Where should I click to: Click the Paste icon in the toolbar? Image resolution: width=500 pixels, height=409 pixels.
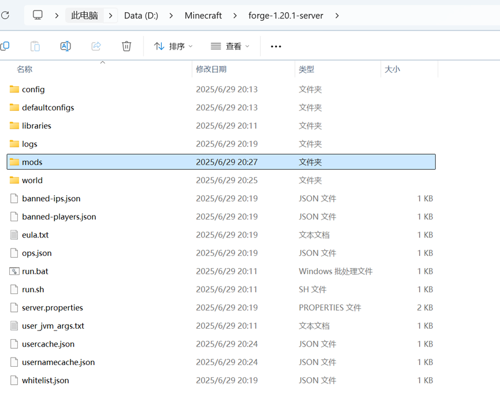point(35,46)
